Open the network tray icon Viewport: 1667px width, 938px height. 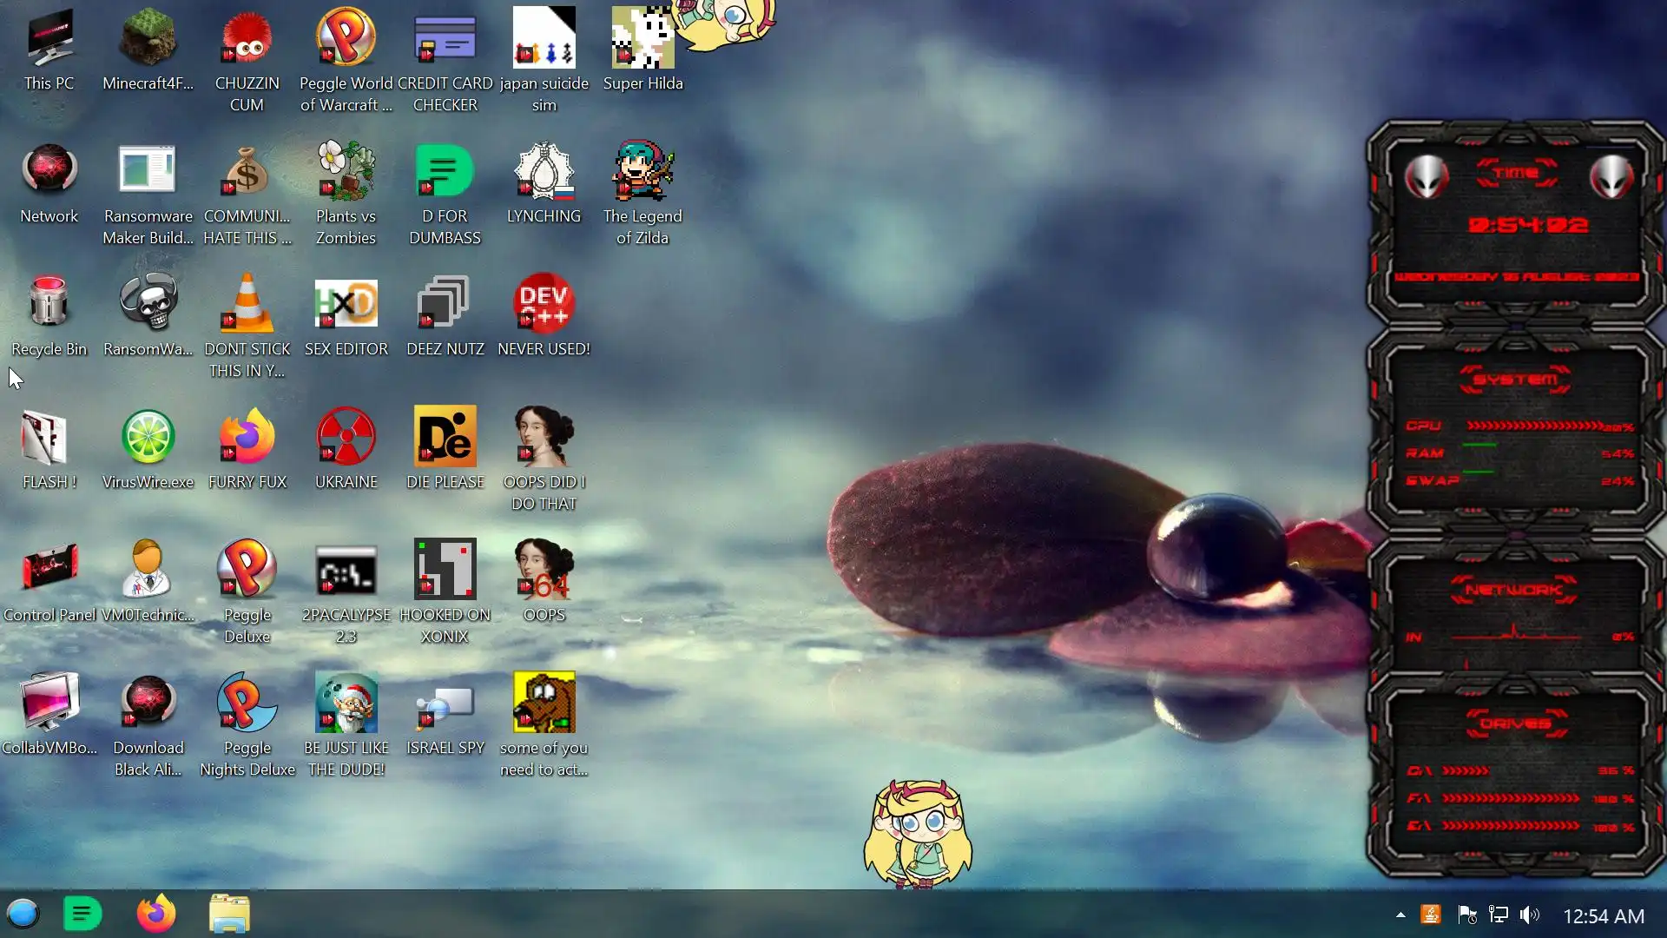(1499, 915)
